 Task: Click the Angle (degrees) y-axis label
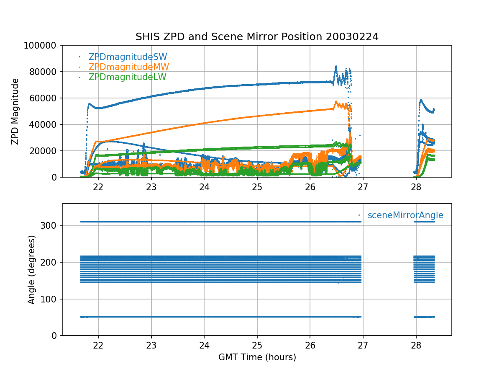click(31, 269)
